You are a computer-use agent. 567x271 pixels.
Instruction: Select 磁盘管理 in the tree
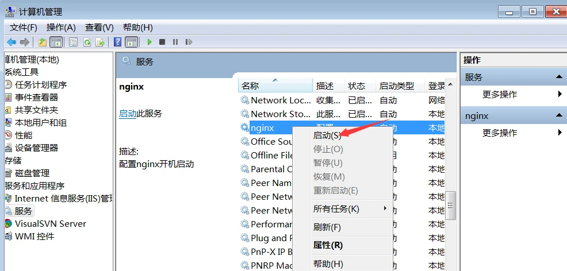pyautogui.click(x=32, y=173)
